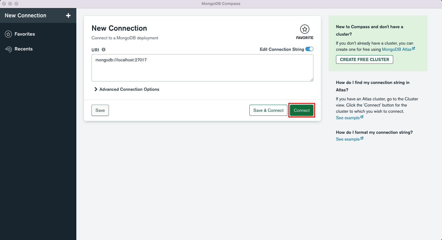
Task: Click the plus icon next to New Connection
Action: [x=68, y=15]
